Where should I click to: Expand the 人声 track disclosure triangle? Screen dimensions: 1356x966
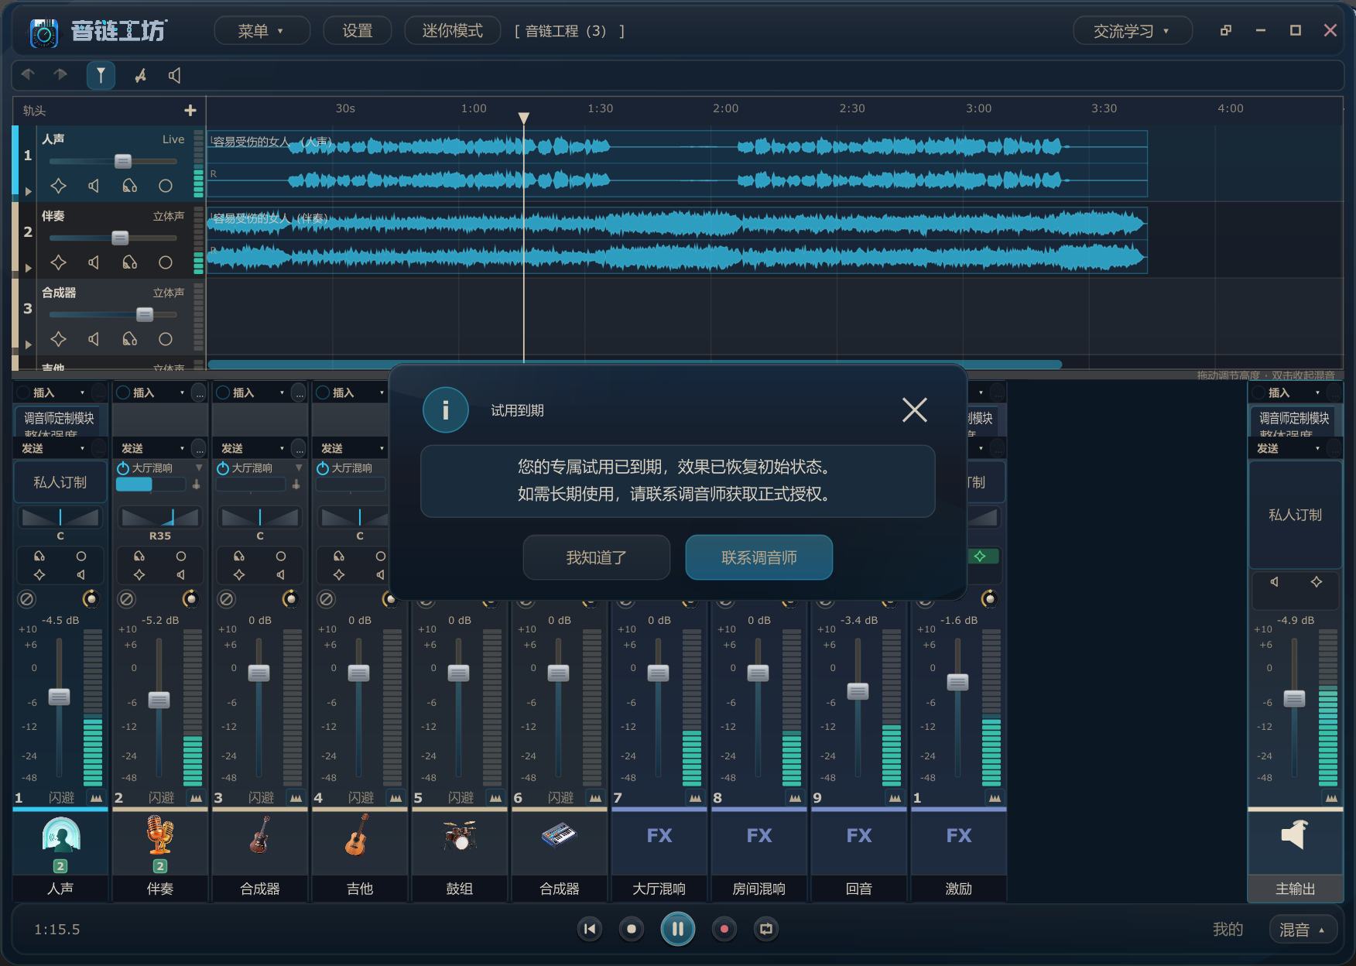29,191
